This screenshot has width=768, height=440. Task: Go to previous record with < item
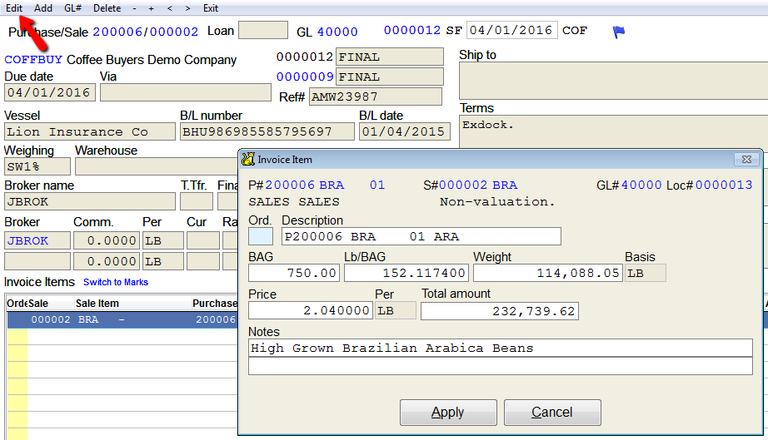pyautogui.click(x=169, y=8)
